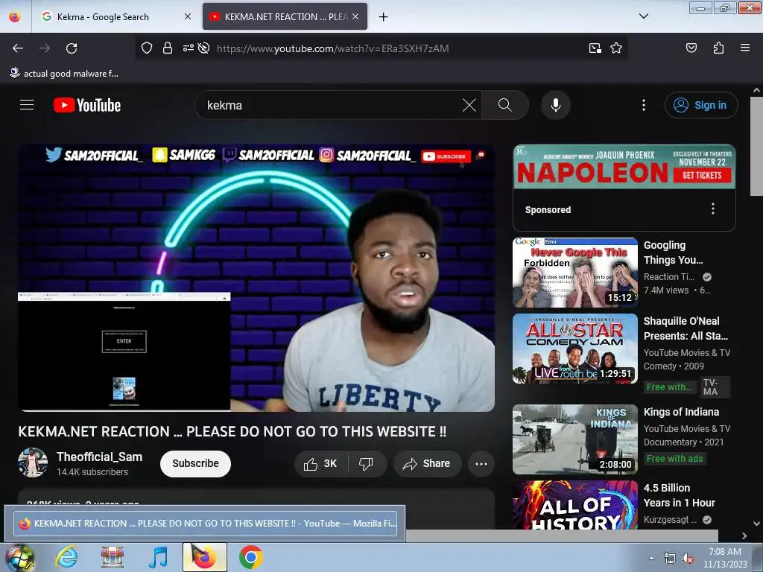Open the Firefox extensions puzzle icon

718,48
